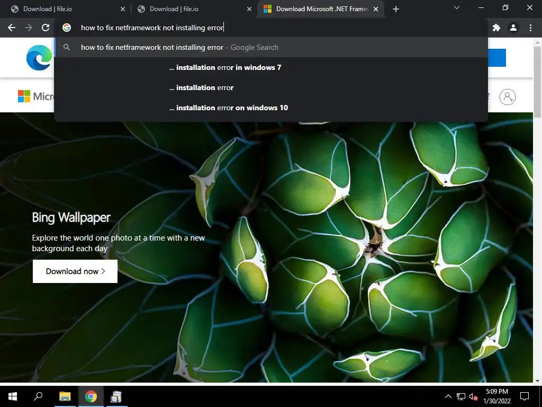This screenshot has height=407, width=542.
Task: Click the installer app taskbar icon
Action: pos(116,396)
